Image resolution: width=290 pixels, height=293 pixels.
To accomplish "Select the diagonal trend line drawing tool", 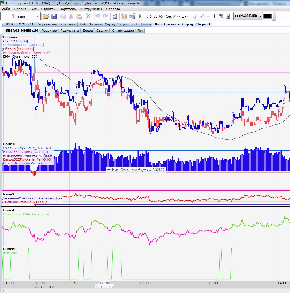I will coord(202,16).
